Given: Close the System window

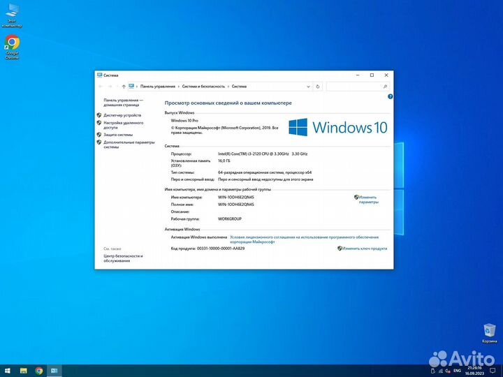Looking at the screenshot, I should [x=386, y=75].
